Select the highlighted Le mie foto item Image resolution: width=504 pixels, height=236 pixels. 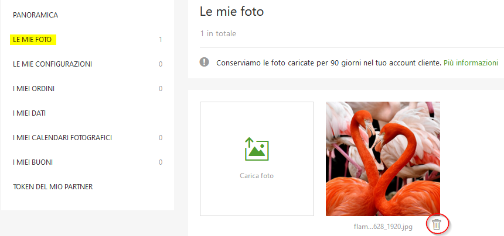[x=33, y=40]
